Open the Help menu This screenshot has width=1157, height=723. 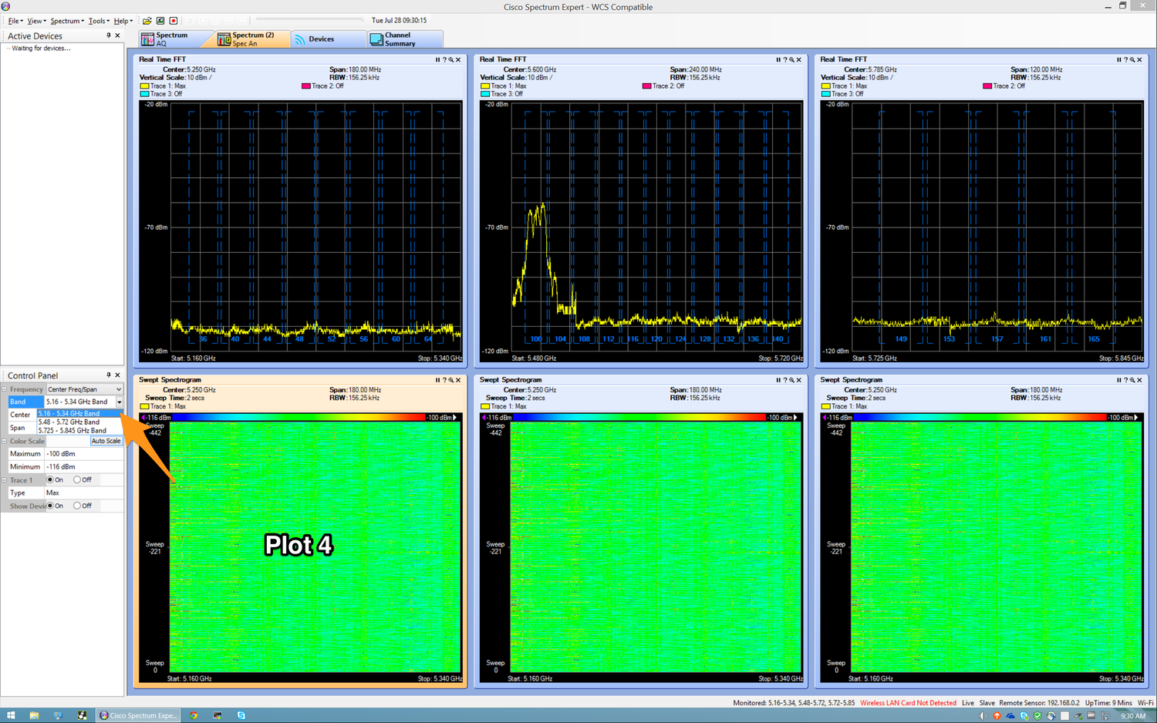(x=123, y=21)
